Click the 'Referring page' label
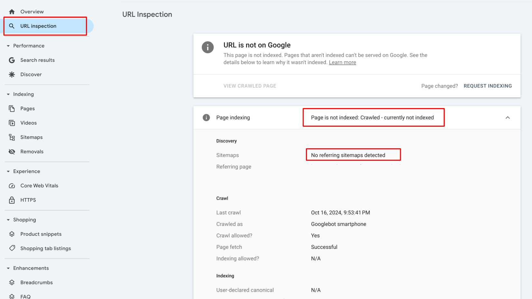Viewport: 532px width, 299px height. coord(234,167)
